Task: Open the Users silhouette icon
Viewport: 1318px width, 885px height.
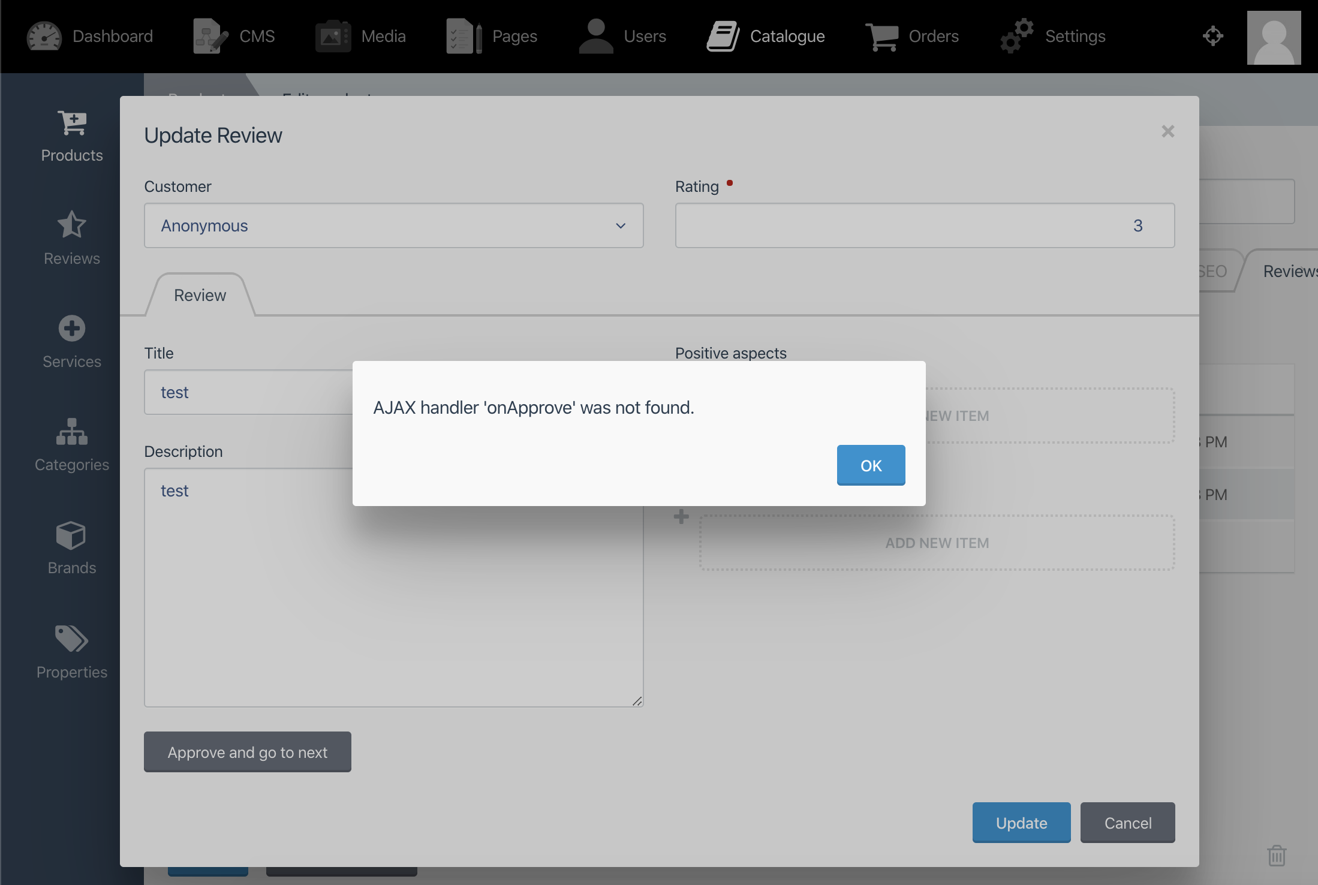Action: click(596, 37)
